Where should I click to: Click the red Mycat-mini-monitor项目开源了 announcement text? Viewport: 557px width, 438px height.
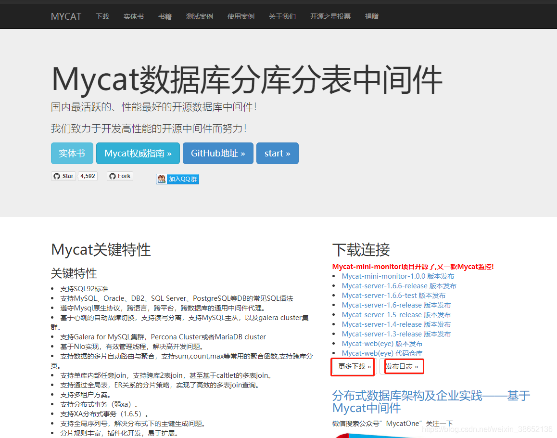point(413,267)
